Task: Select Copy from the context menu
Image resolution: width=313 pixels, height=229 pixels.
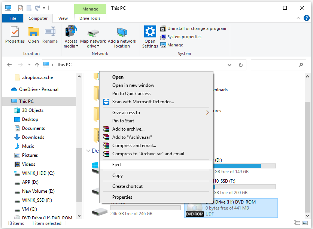Action: coord(156,175)
